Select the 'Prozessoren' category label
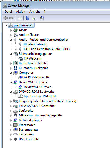 click(x=27, y=125)
